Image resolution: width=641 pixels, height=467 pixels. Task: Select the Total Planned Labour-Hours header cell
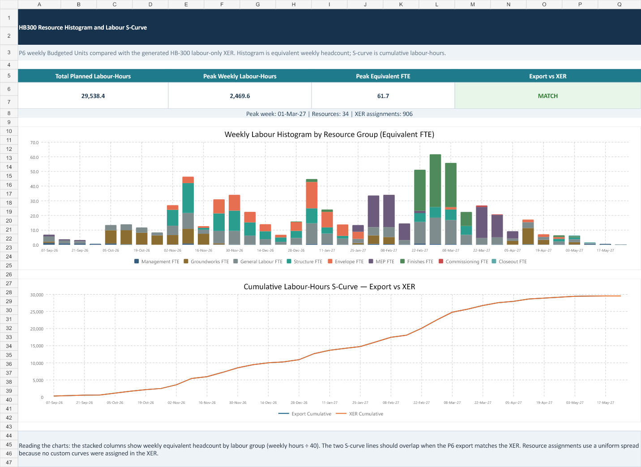(93, 76)
